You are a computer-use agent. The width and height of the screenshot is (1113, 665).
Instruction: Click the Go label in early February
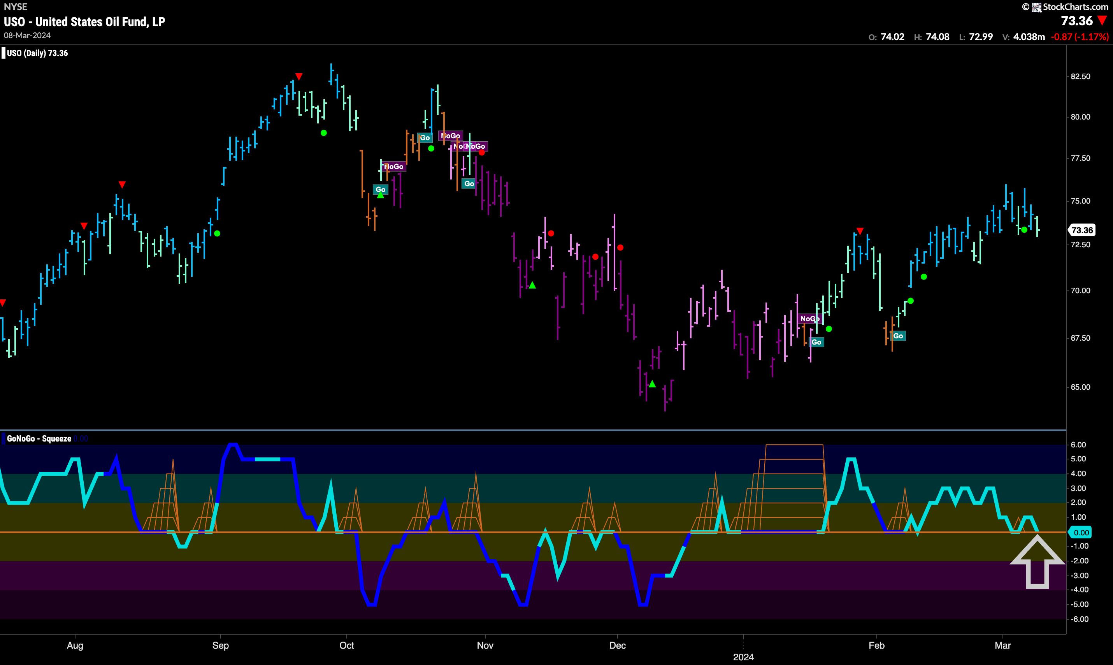click(898, 336)
